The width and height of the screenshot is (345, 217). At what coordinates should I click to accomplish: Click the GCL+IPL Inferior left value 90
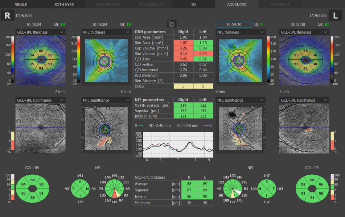[x=205, y=196]
